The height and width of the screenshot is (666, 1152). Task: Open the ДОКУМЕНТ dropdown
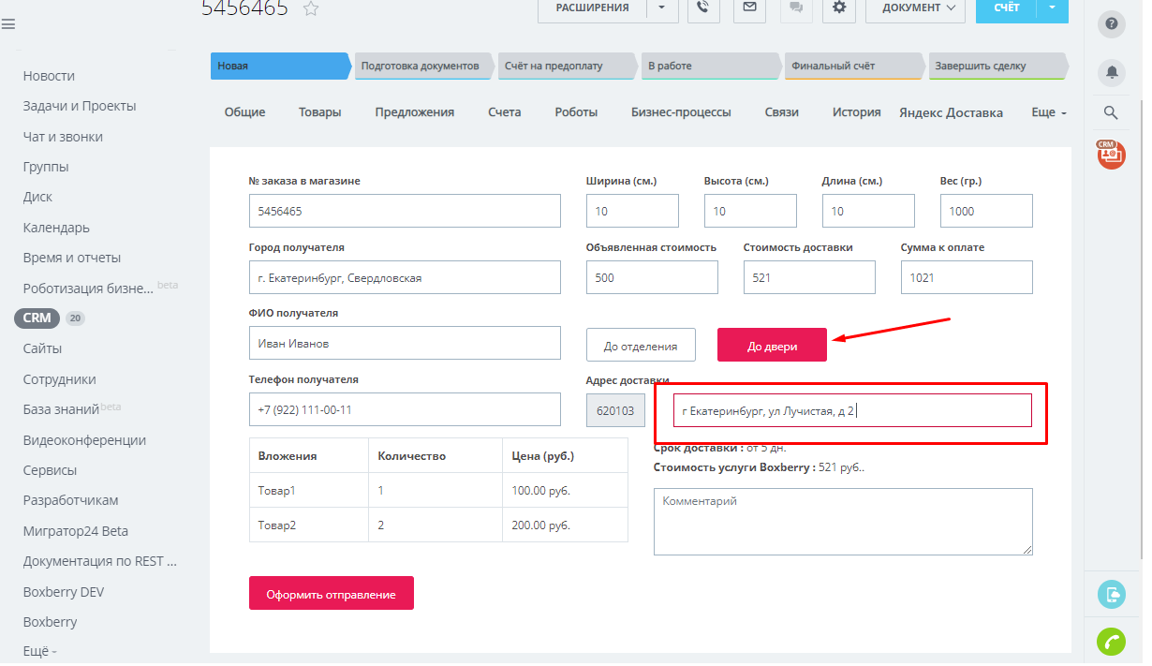916,8
